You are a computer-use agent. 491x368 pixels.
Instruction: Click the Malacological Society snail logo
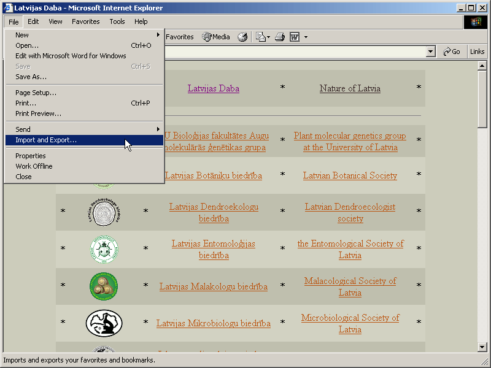click(x=104, y=286)
